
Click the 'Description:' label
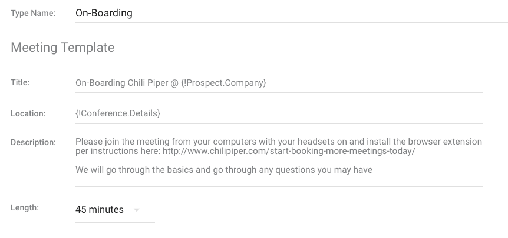(33, 142)
